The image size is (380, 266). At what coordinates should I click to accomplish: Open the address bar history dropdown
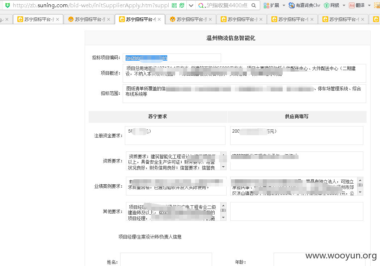[x=191, y=5]
